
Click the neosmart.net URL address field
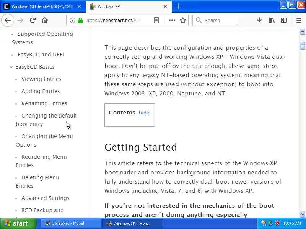(112, 21)
